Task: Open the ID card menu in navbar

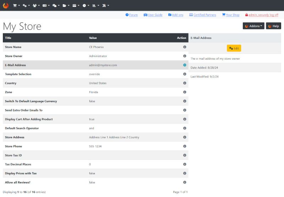Action: 46,5
